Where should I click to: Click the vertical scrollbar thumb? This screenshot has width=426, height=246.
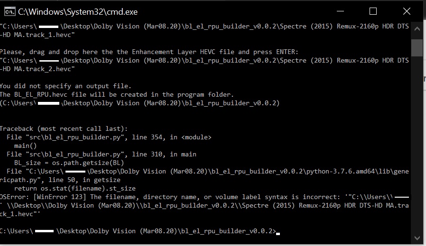click(x=417, y=48)
